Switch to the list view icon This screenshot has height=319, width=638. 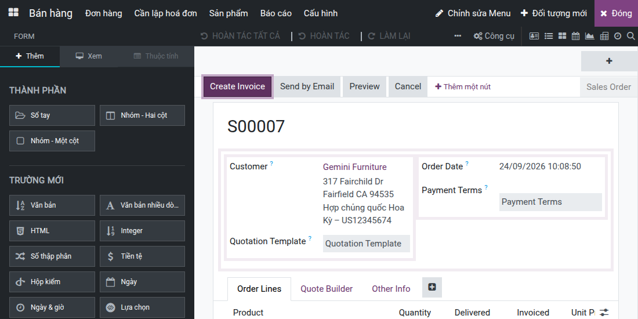tap(549, 36)
